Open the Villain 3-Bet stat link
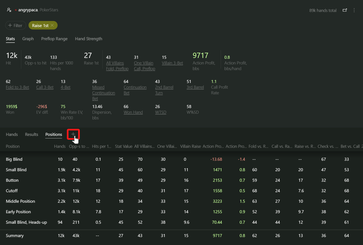The image size is (363, 245). tap(172, 63)
